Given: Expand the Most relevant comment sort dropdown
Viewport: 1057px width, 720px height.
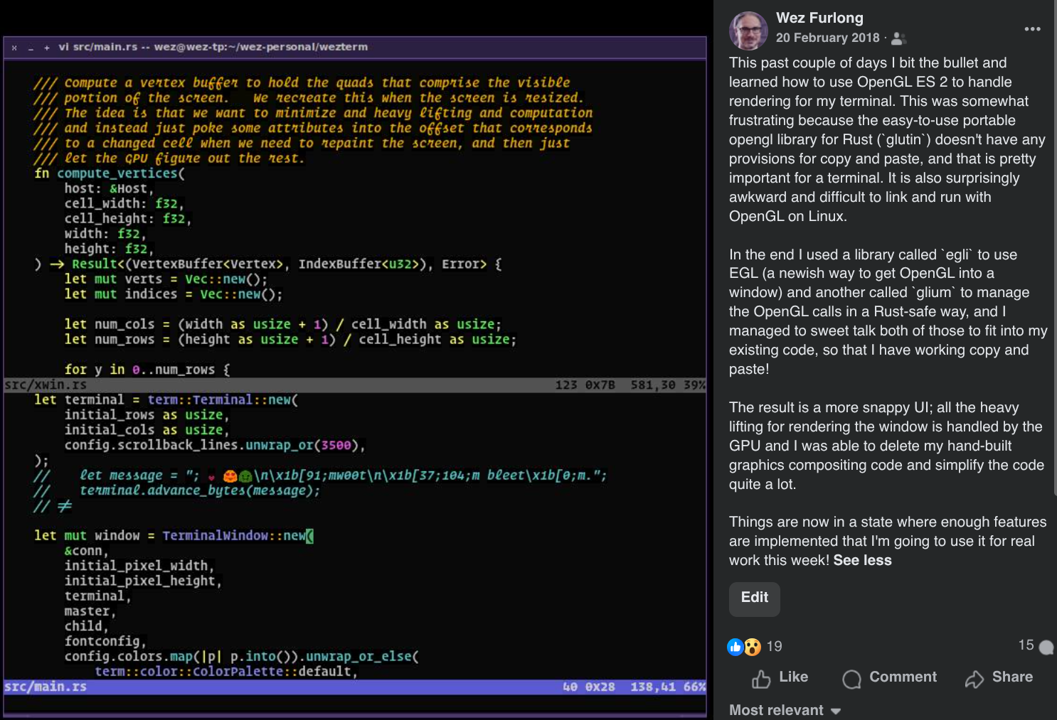Looking at the screenshot, I should 785,710.
